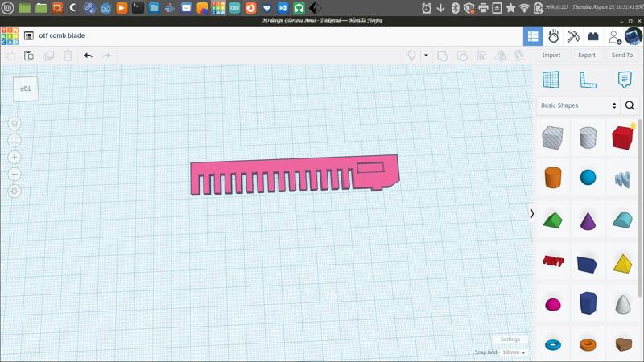Pick the white Paraboloid shape
The width and height of the screenshot is (644, 362).
[622, 304]
